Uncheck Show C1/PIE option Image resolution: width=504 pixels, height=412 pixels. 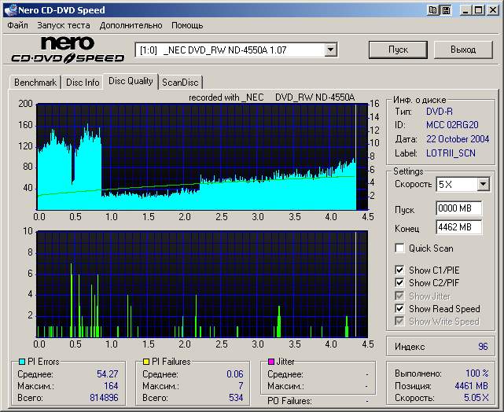400,270
